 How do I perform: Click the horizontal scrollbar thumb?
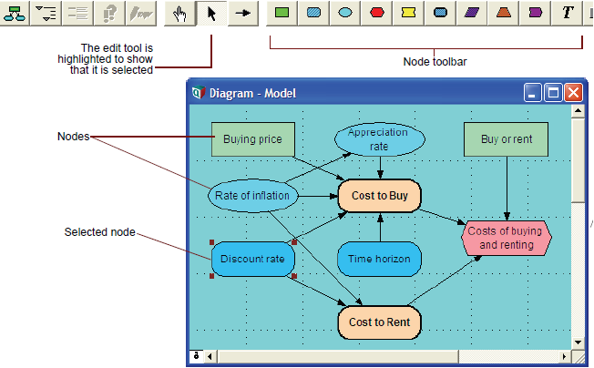pyautogui.click(x=338, y=356)
